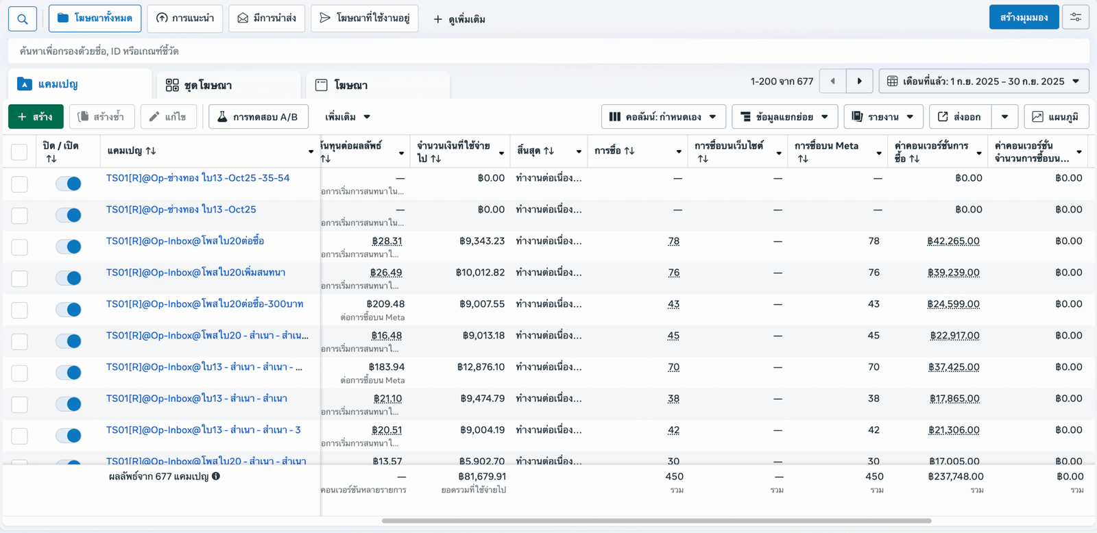Click the search magnifier icon
The image size is (1097, 533).
(23, 18)
